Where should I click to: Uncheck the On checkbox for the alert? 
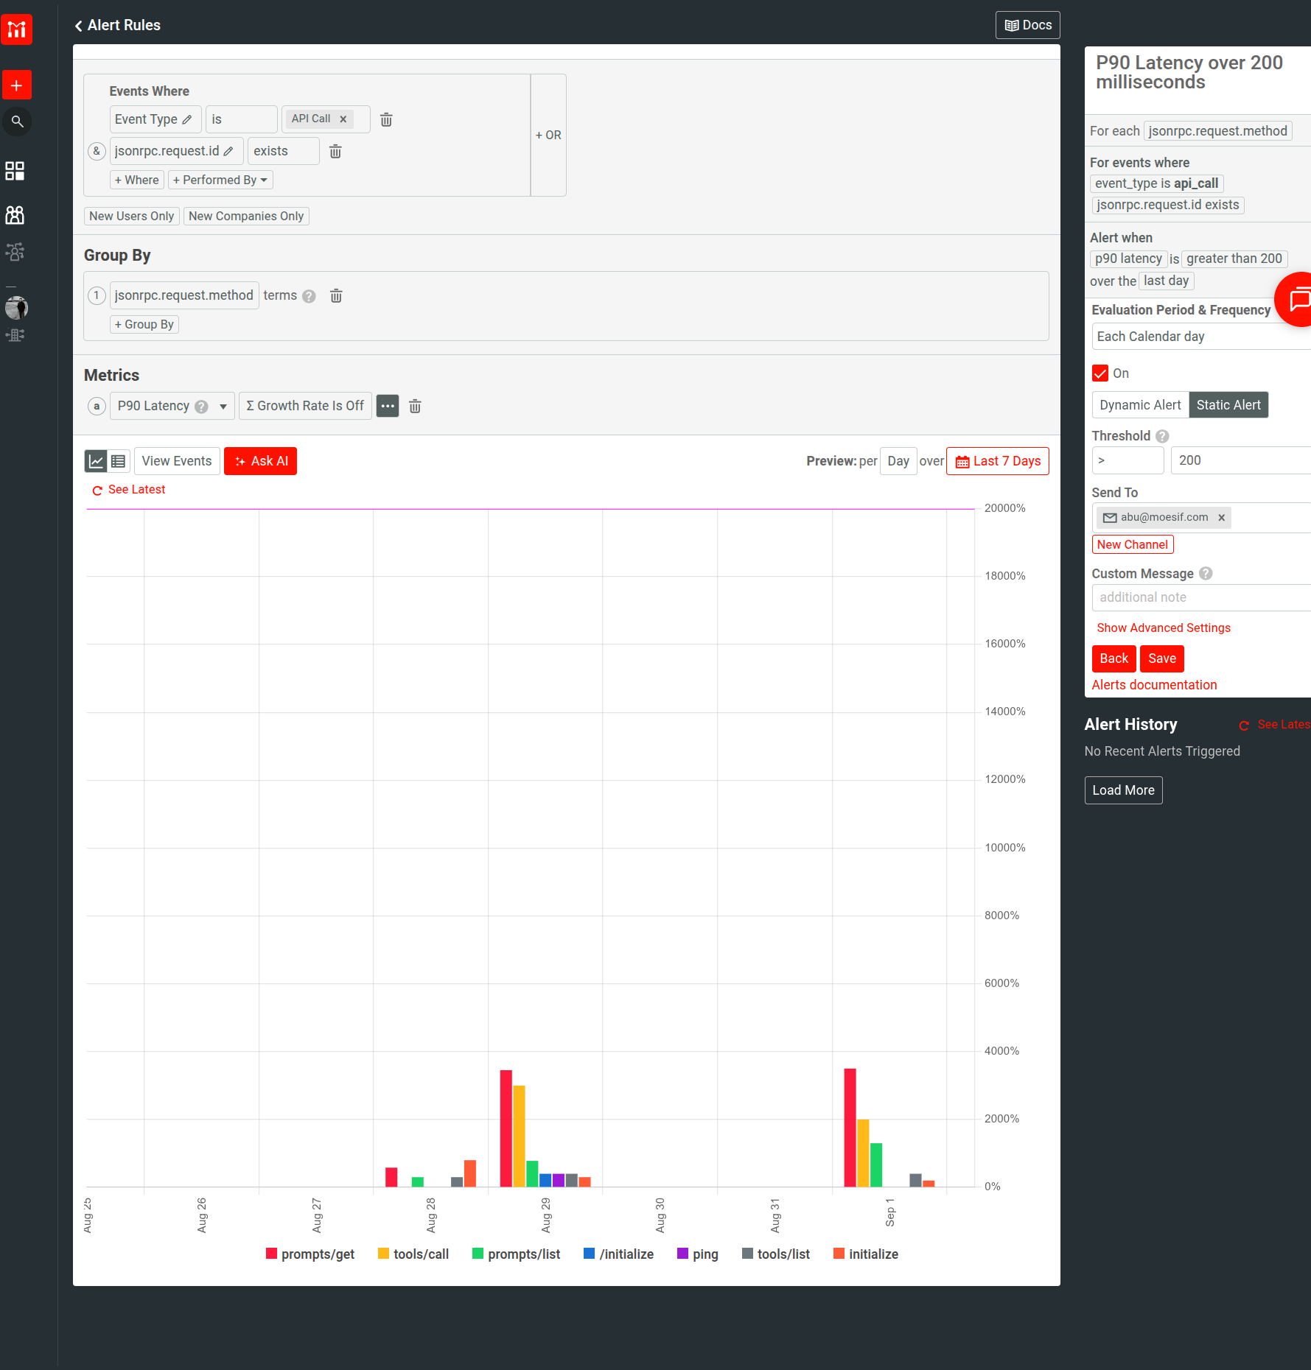[x=1100, y=373]
